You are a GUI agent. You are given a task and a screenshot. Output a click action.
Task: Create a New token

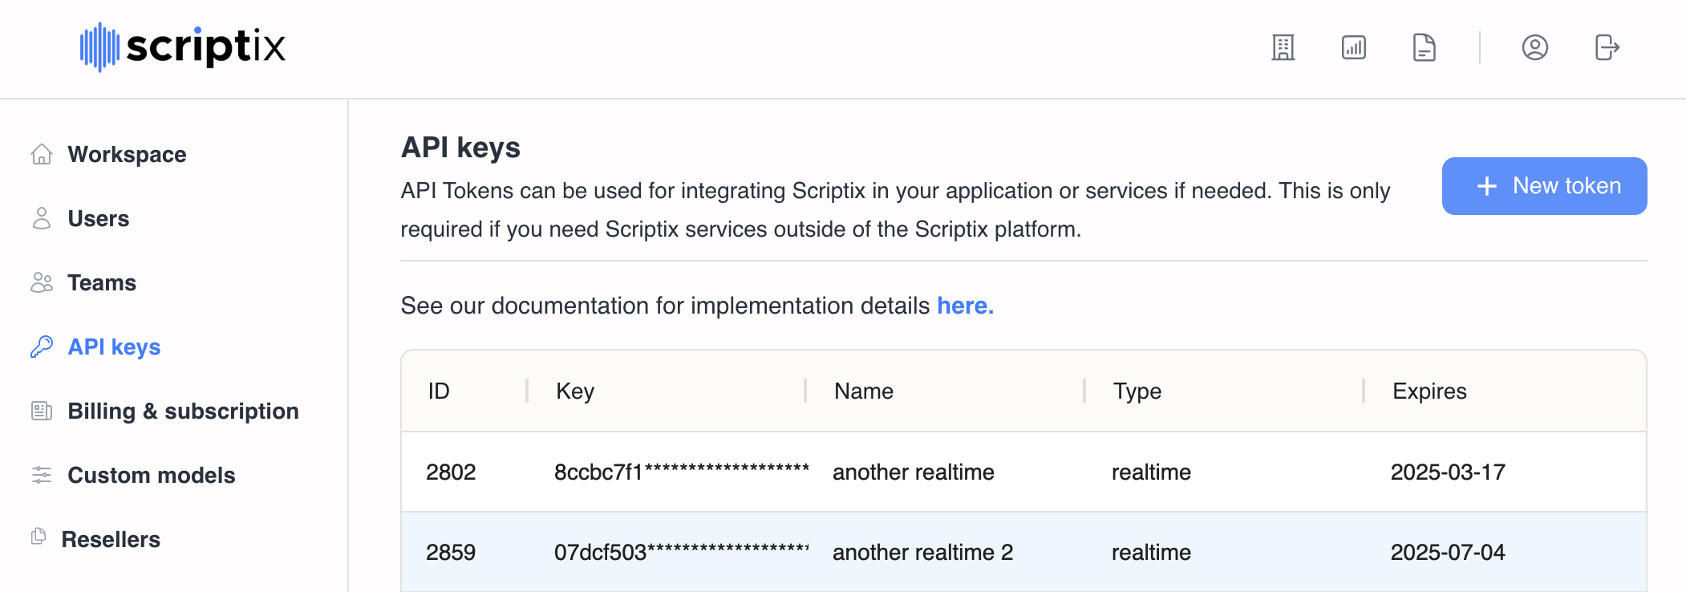1545,186
